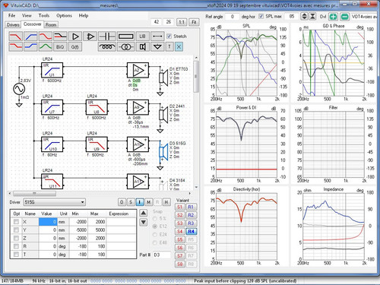Select the 5 % snap radio button
The width and height of the screenshot is (380, 285).
(x=154, y=218)
